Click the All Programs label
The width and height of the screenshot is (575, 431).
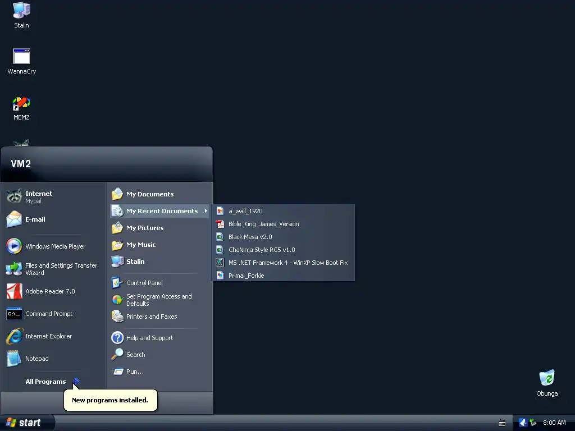pos(45,382)
